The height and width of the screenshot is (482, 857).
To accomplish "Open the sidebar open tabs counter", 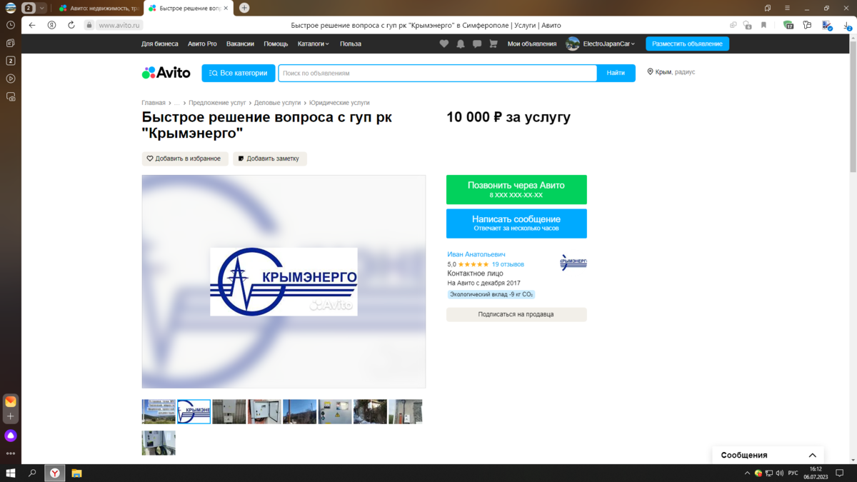I will pyautogui.click(x=11, y=61).
